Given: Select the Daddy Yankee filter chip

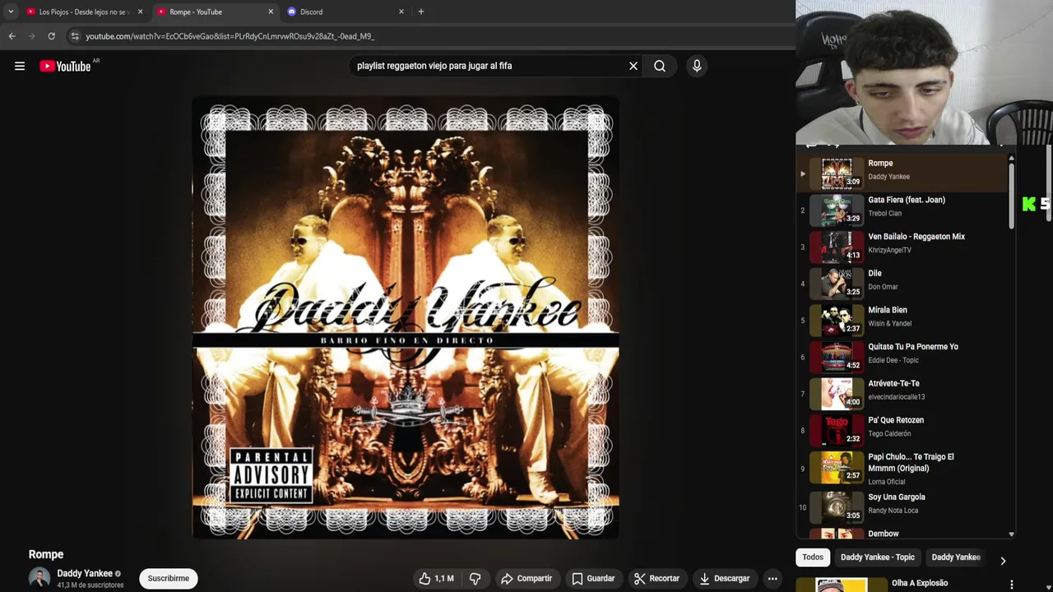Looking at the screenshot, I should pos(956,557).
